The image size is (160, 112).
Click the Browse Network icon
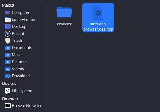point(8,106)
